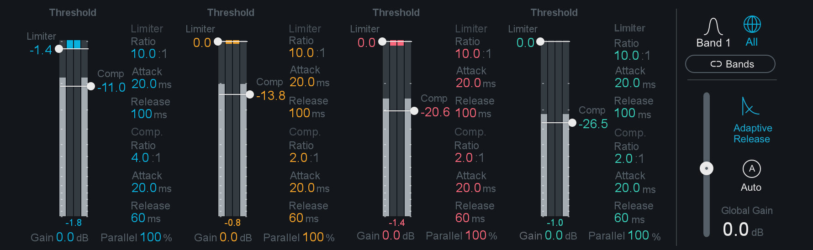Image resolution: width=813 pixels, height=250 pixels.
Task: Select blue band Comp Ratio 4.0 value
Action: (140, 158)
